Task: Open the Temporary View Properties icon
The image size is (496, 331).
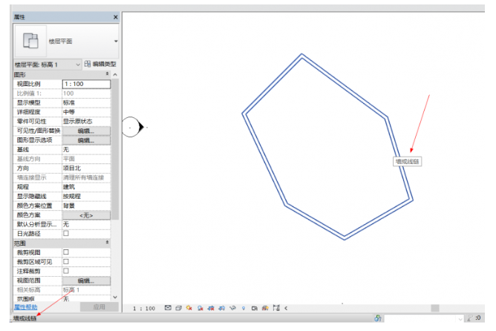Action: tap(255, 308)
